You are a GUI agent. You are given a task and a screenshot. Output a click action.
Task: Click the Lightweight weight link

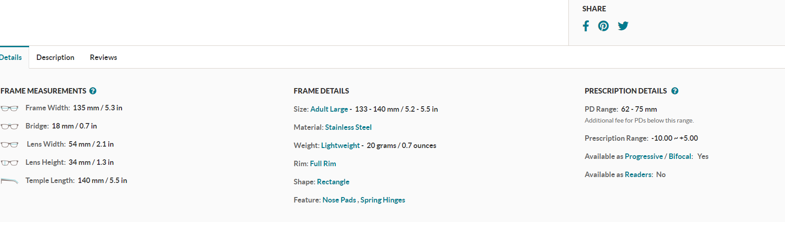point(340,145)
